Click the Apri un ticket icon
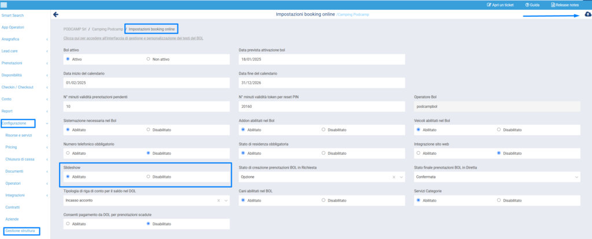This screenshot has height=239, width=592. pyautogui.click(x=490, y=5)
